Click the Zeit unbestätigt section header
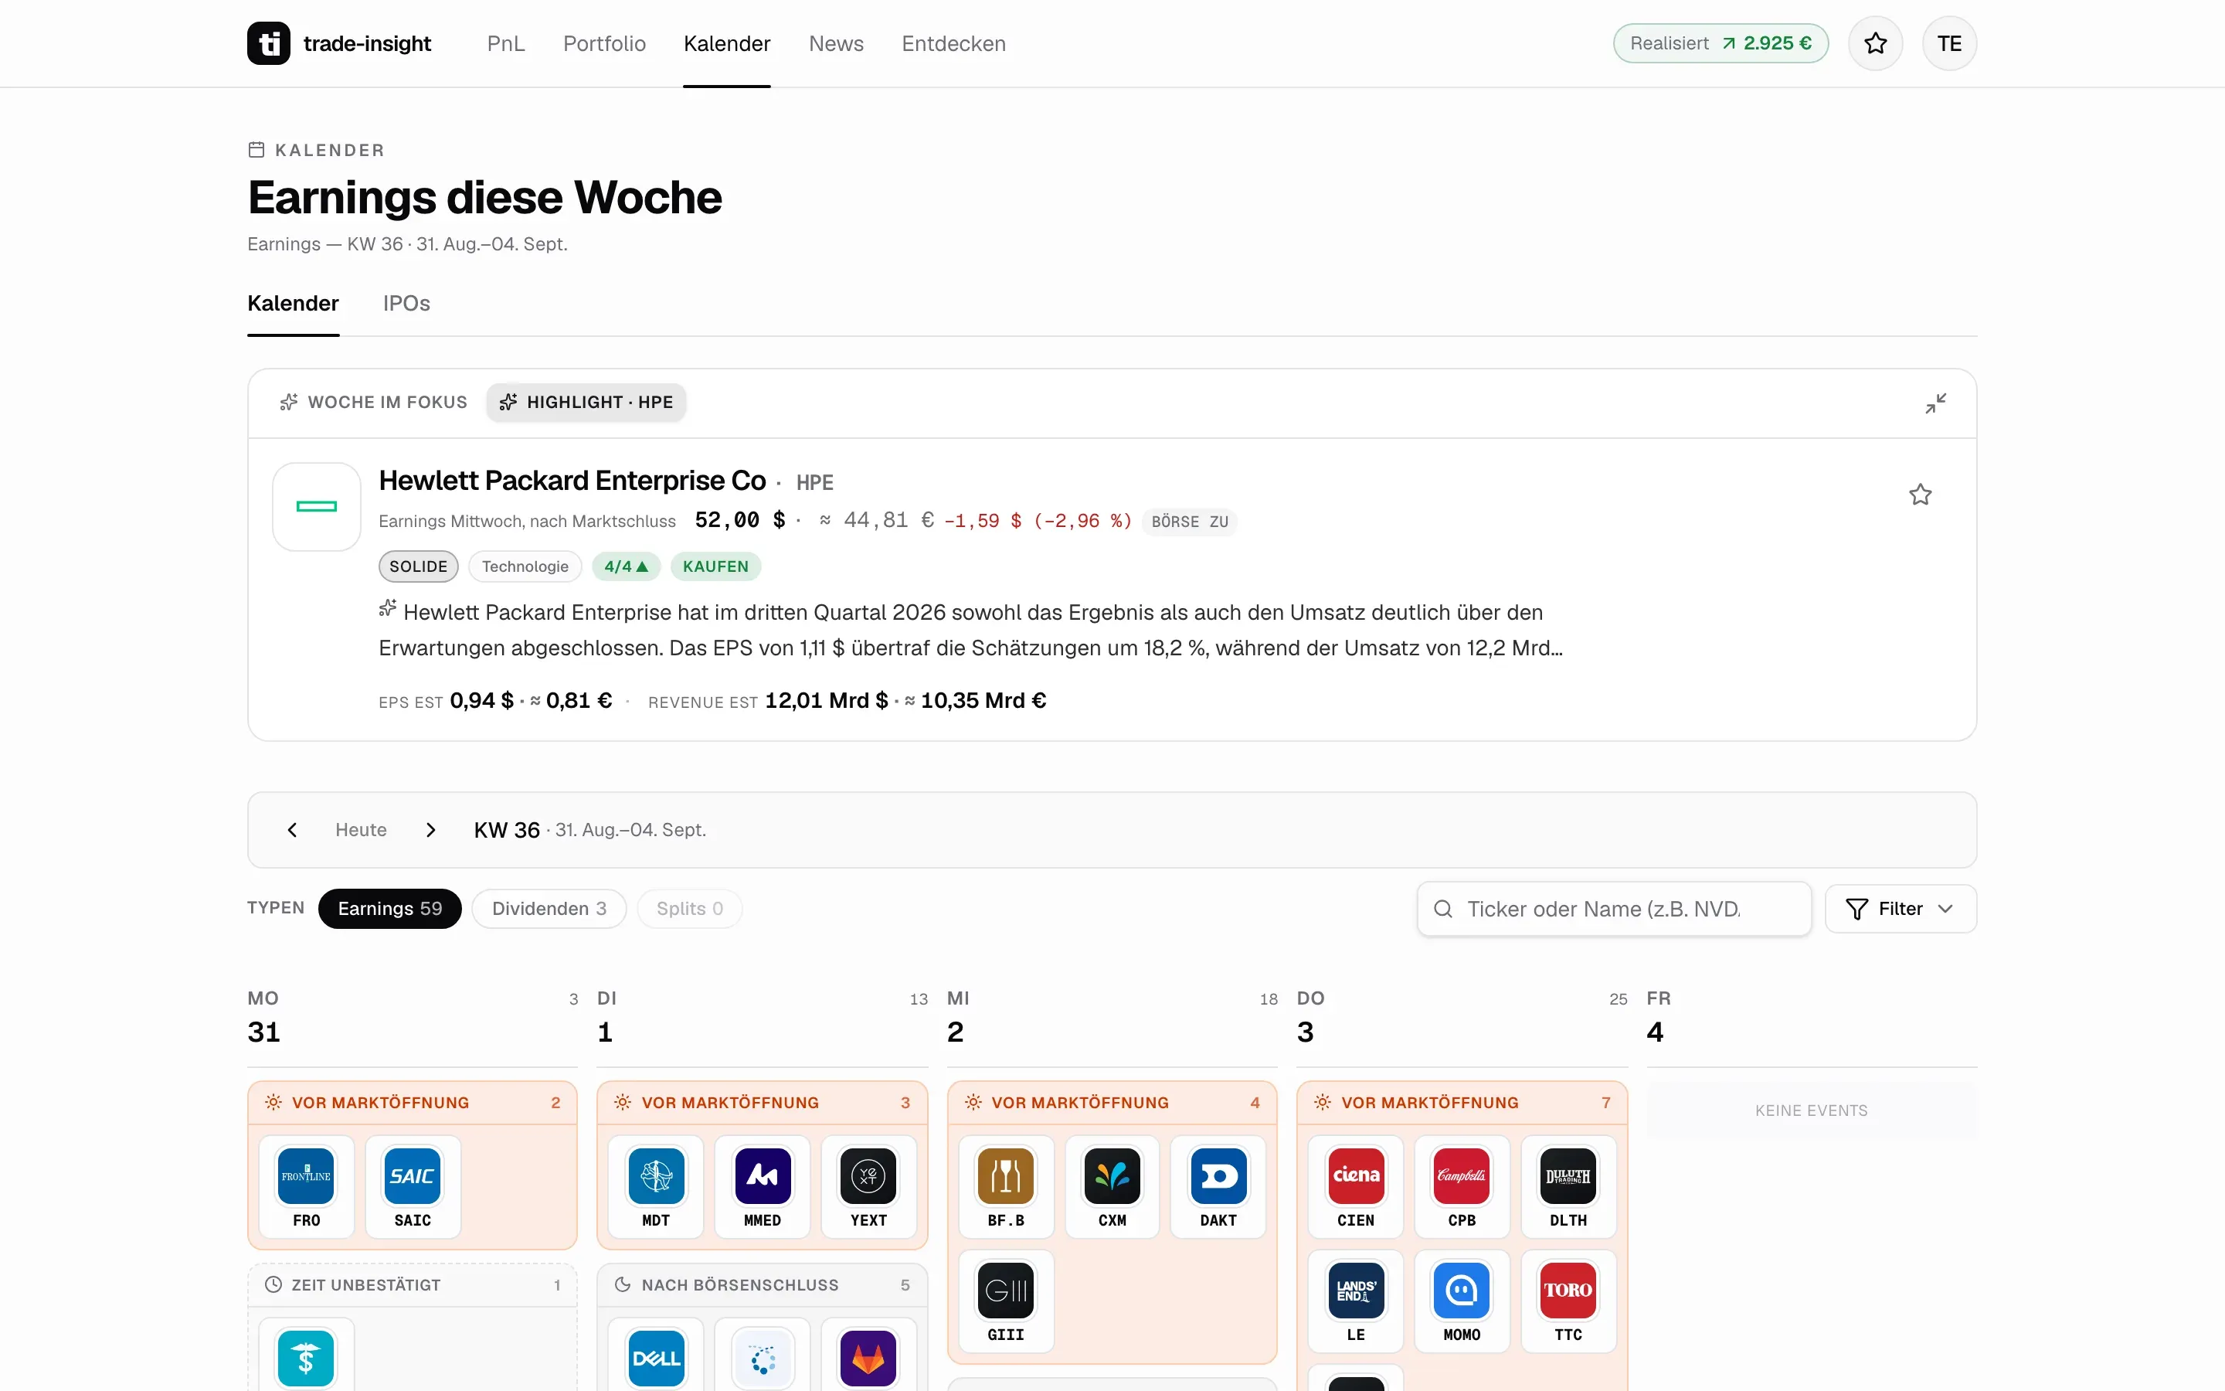 point(412,1285)
